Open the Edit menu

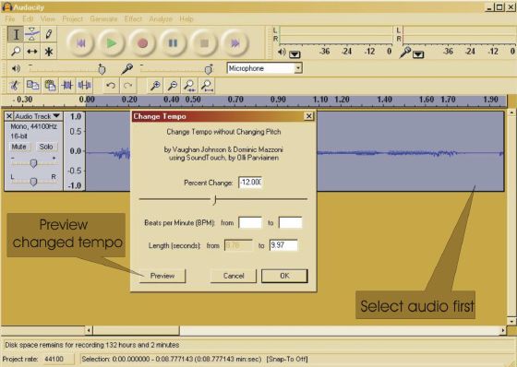(x=28, y=18)
